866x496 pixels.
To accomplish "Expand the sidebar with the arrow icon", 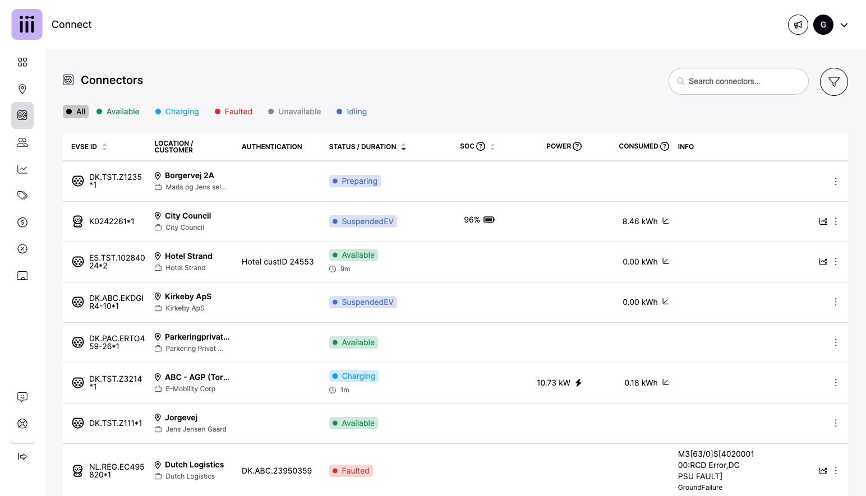I will click(x=22, y=457).
